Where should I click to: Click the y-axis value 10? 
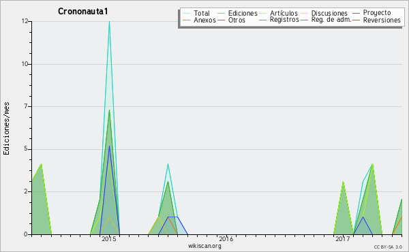[25, 64]
